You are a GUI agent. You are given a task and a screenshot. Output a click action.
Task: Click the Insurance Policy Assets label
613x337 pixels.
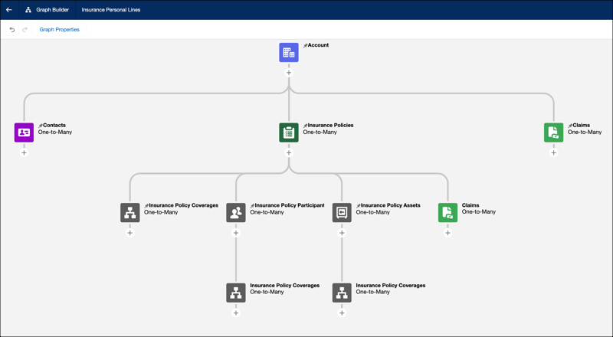[391, 205]
